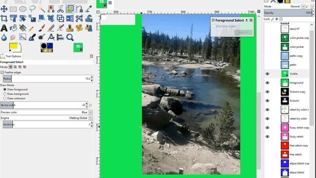Choose Draw background radio option
316x178 pixels.
[x=4, y=94]
